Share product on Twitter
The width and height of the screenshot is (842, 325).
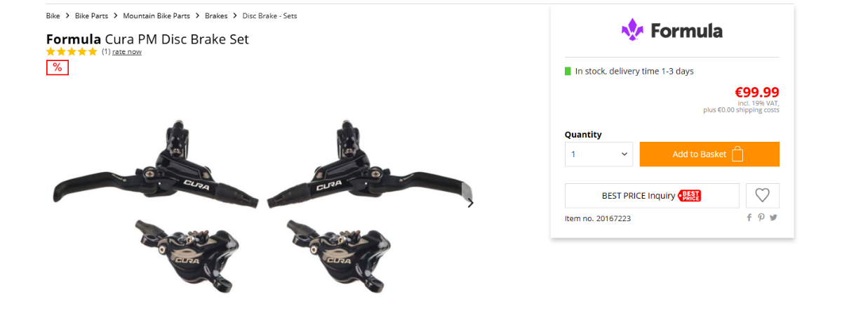[x=773, y=218]
